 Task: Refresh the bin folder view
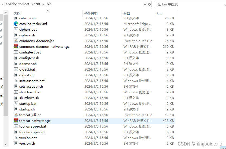(149, 4)
